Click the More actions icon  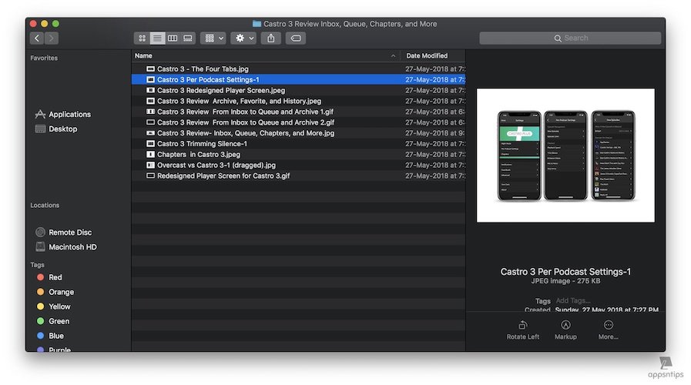[x=609, y=325]
